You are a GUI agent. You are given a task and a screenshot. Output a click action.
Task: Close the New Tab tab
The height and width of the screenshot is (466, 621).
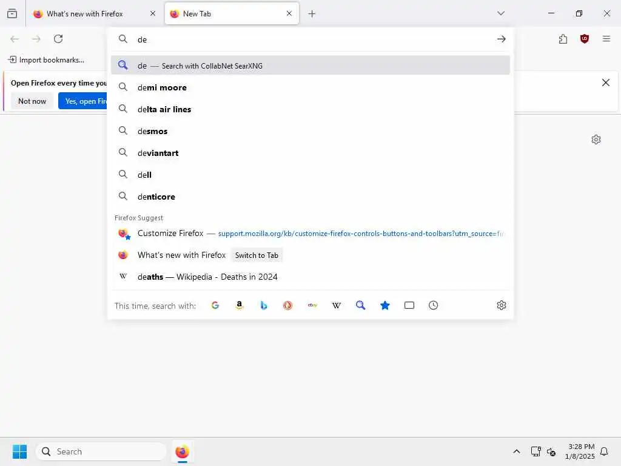[x=289, y=13]
